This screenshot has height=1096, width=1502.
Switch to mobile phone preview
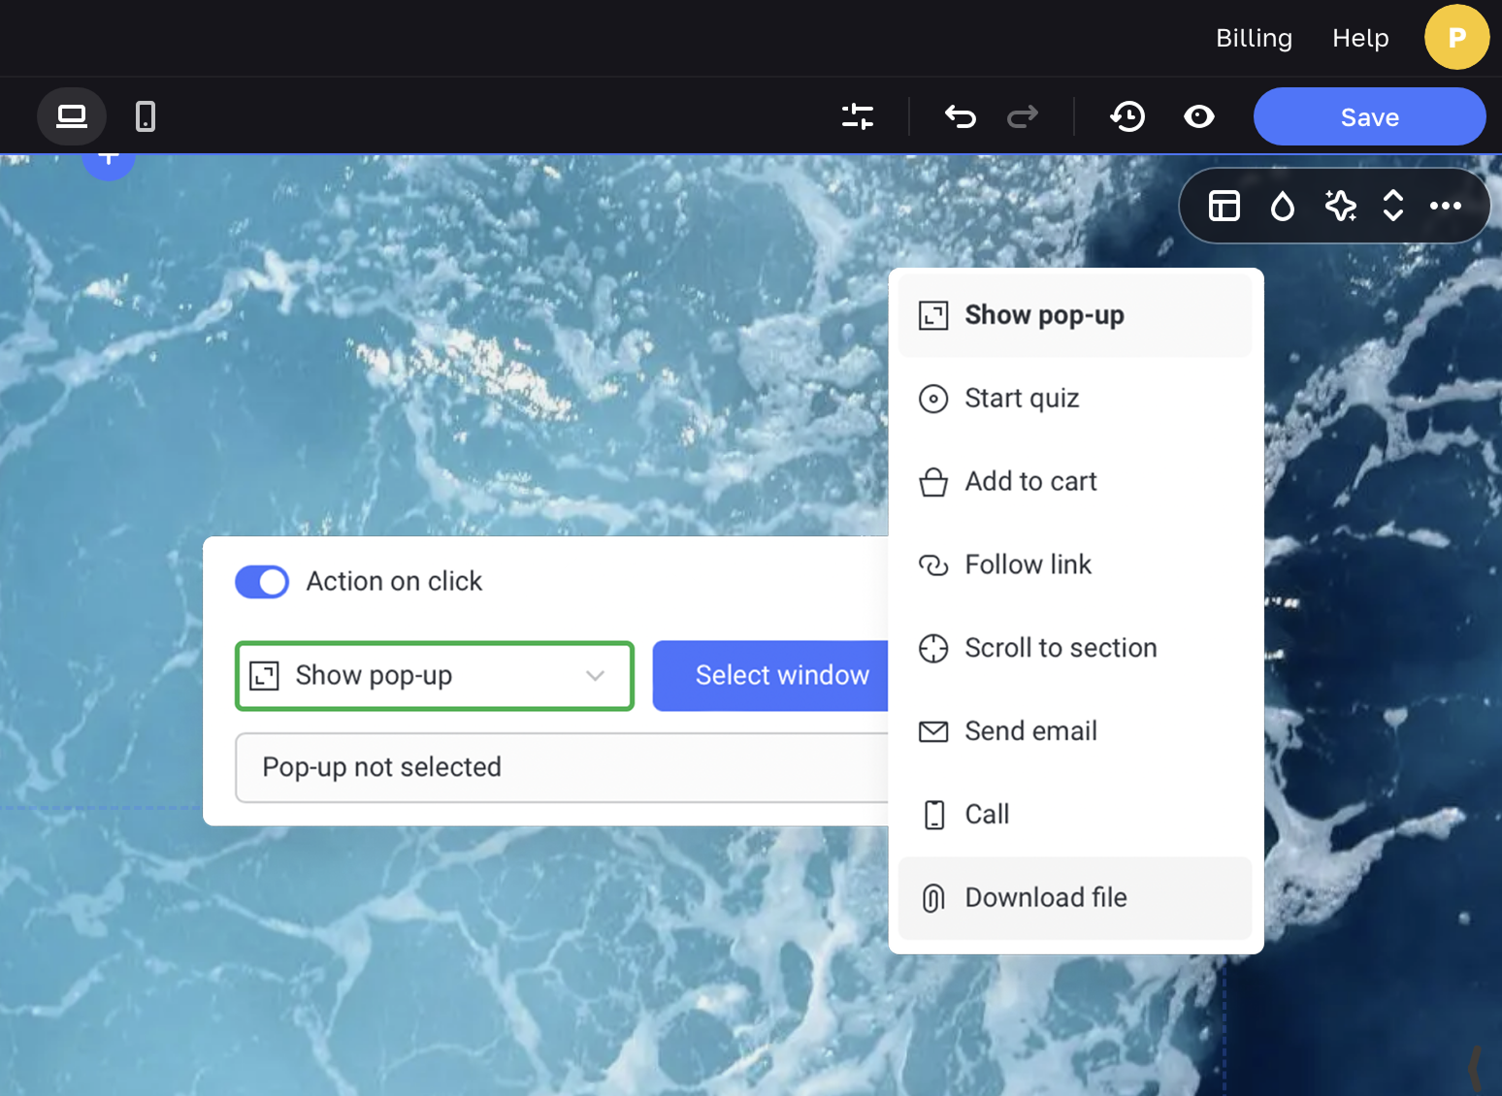click(x=146, y=116)
